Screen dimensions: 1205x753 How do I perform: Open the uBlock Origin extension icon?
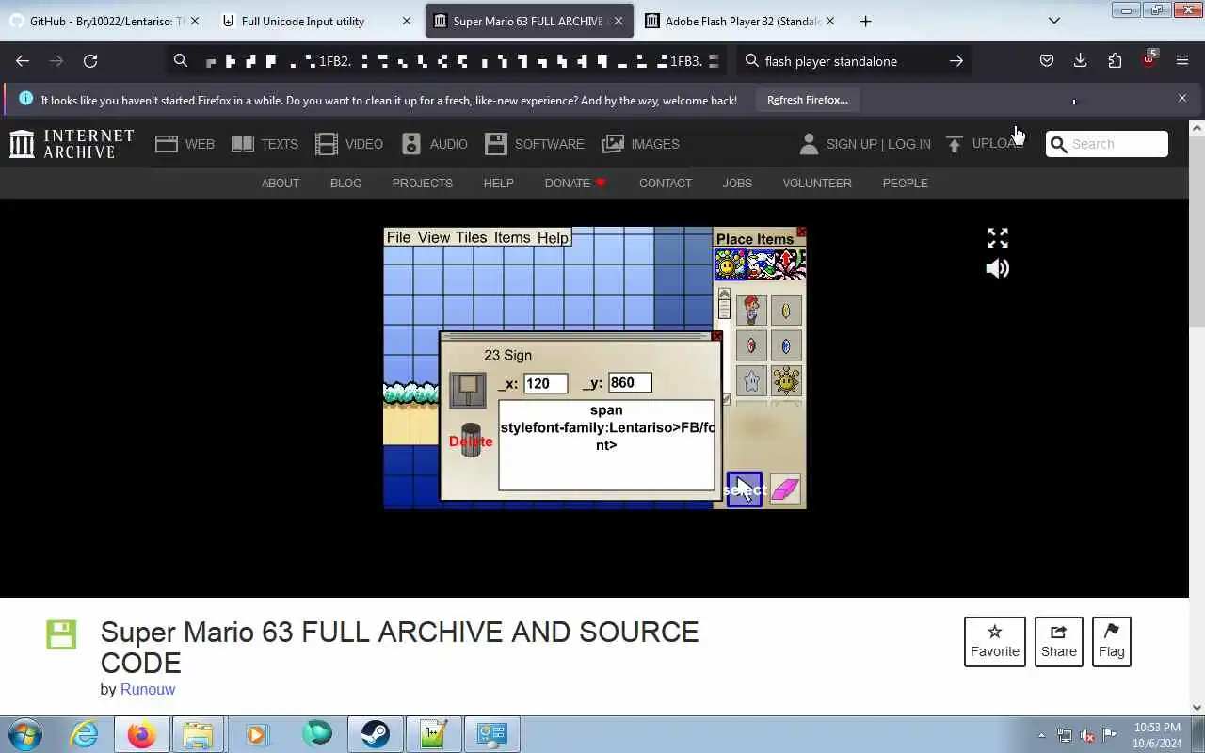pyautogui.click(x=1149, y=59)
